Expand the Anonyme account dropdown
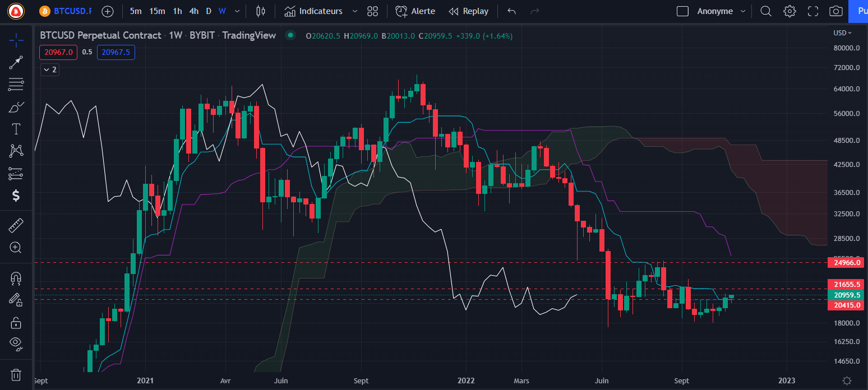This screenshot has width=868, height=390. (743, 11)
